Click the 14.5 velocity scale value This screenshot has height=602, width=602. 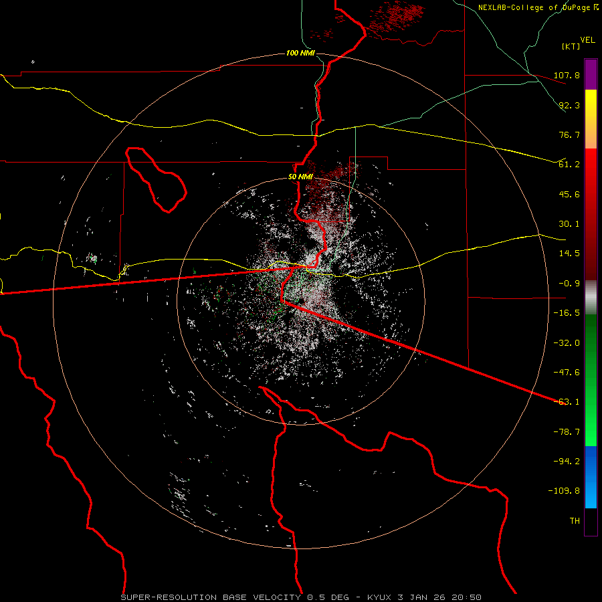[569, 254]
